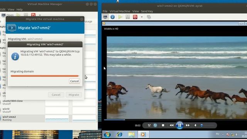
Task: Stop the video playback
Action: [x=163, y=125]
